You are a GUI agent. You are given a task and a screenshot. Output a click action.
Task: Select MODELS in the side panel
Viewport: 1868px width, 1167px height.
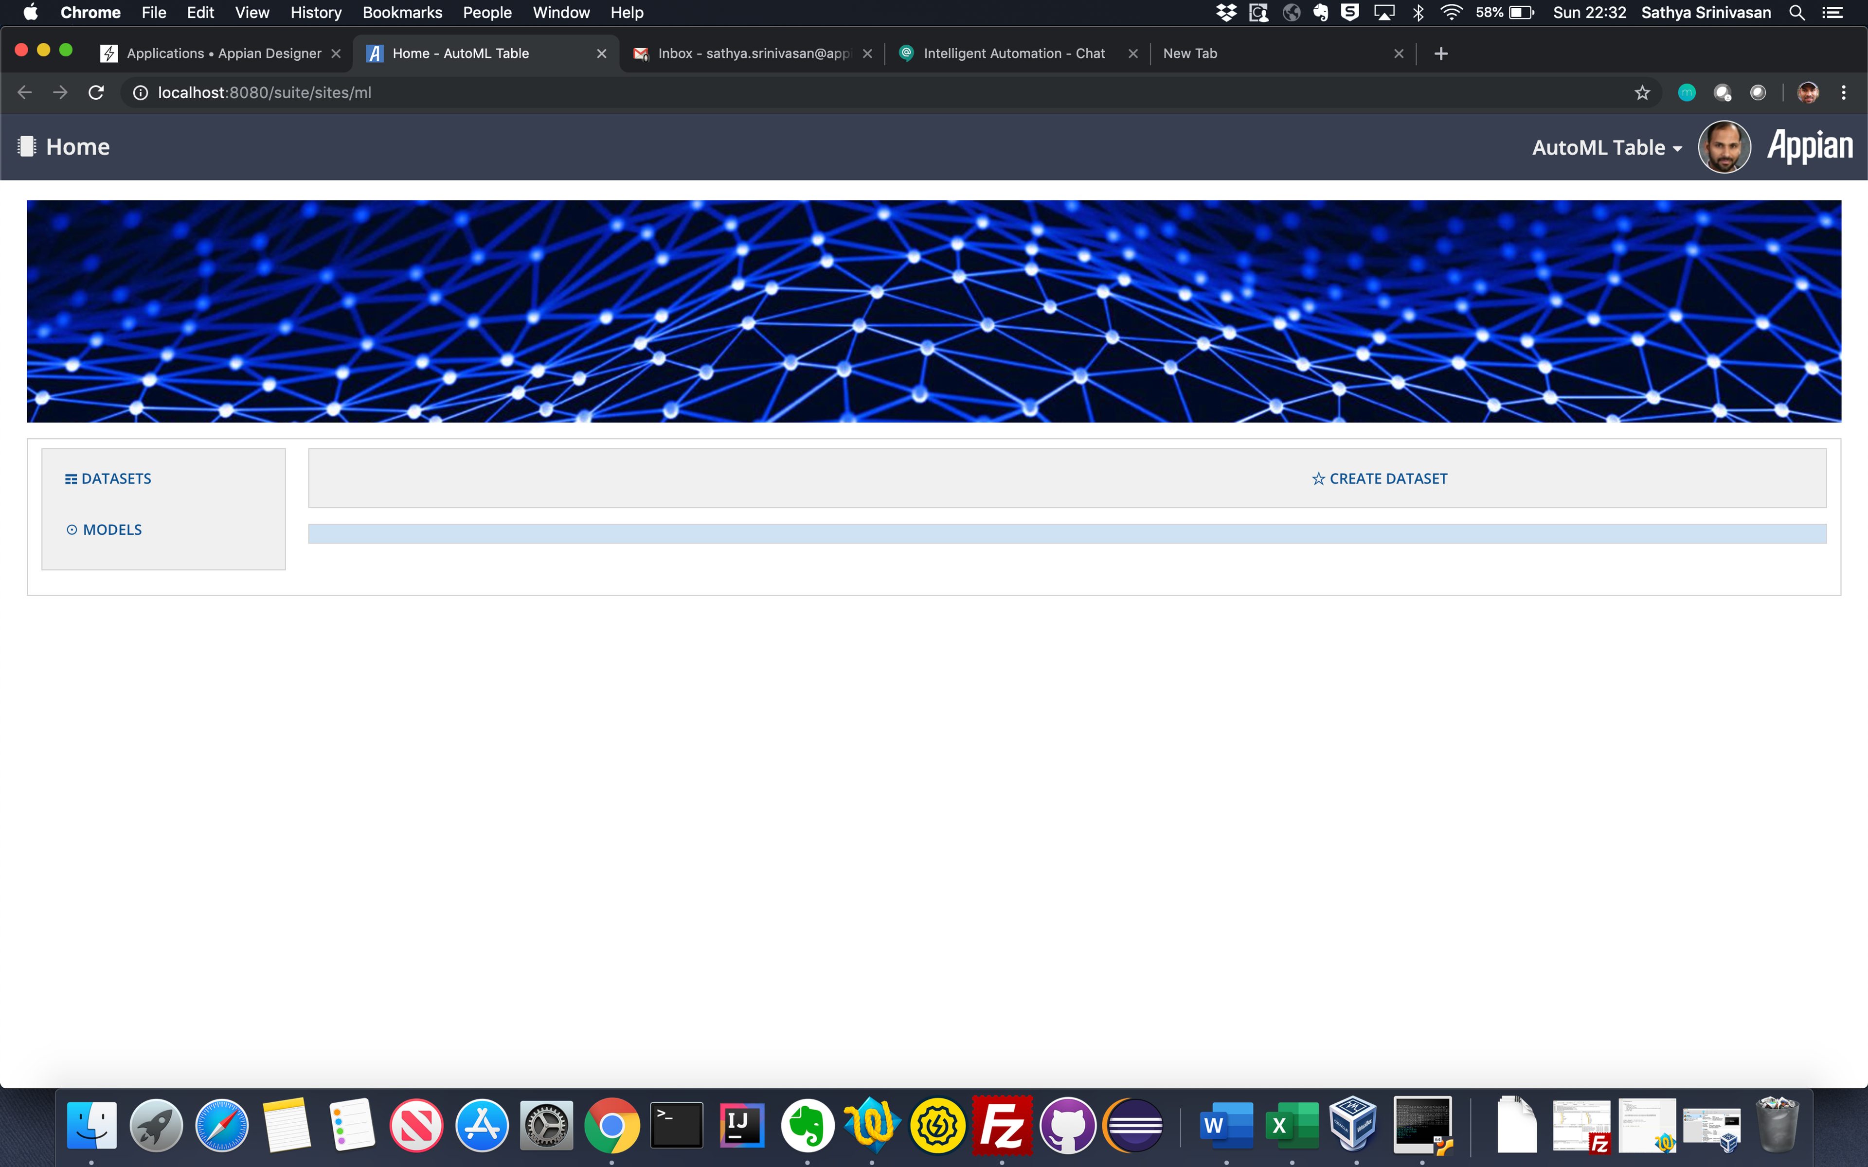[104, 530]
